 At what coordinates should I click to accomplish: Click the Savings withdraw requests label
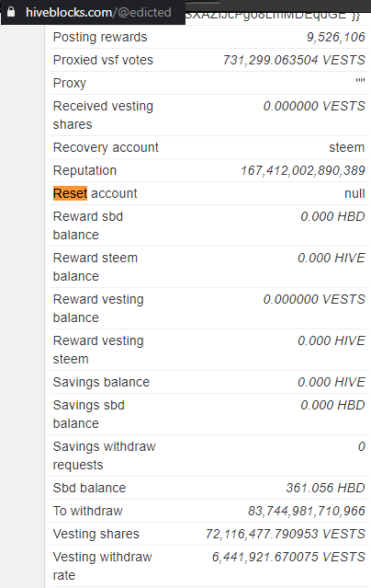(105, 455)
